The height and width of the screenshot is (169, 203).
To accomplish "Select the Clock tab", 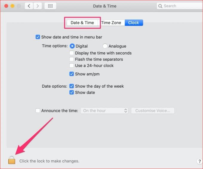I will pyautogui.click(x=134, y=23).
